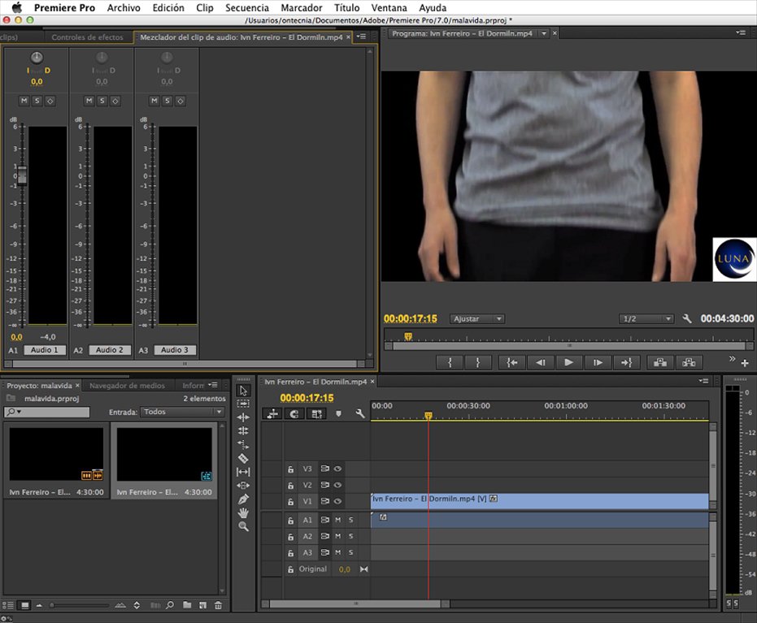Screen dimensions: 757x623
Task: Mute track A1 in the timeline
Action: 337,520
